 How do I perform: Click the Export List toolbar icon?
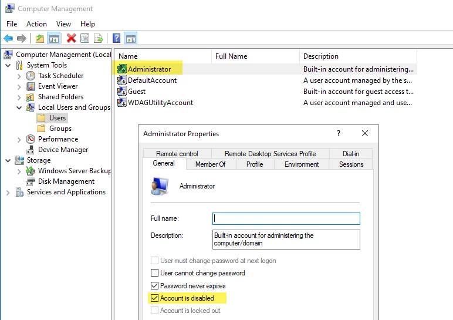click(98, 38)
